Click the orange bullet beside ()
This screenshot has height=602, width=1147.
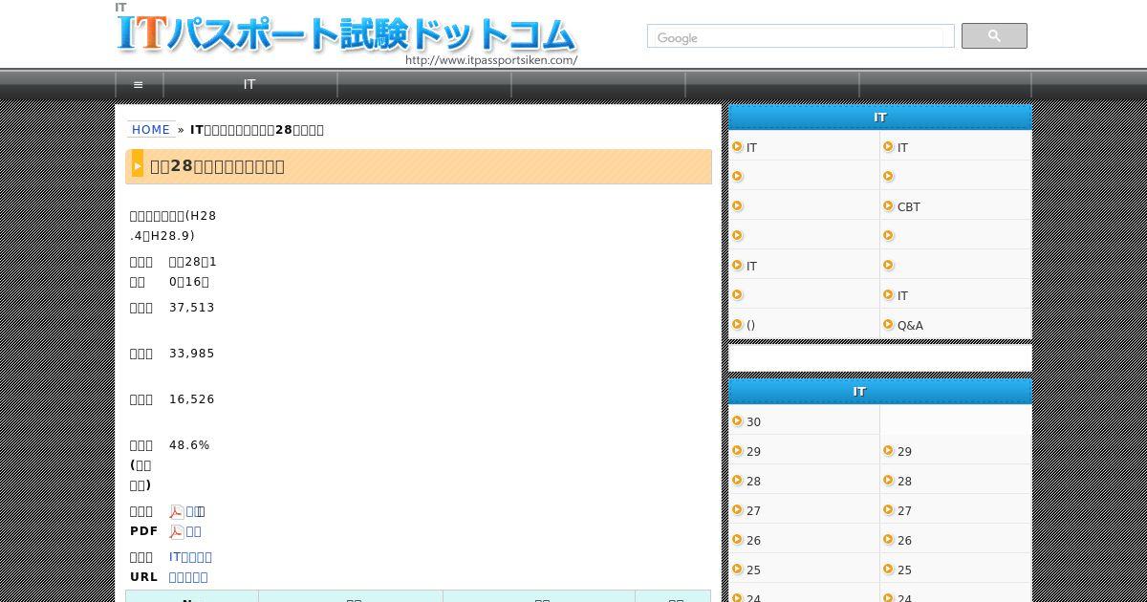click(x=737, y=325)
